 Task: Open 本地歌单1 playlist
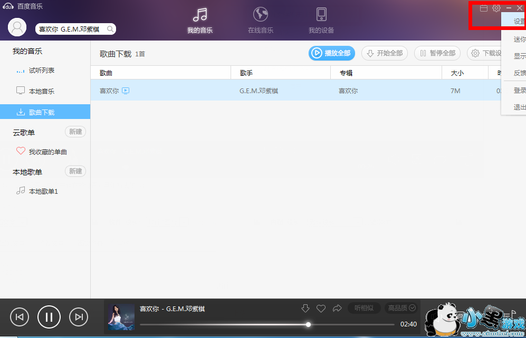click(45, 191)
